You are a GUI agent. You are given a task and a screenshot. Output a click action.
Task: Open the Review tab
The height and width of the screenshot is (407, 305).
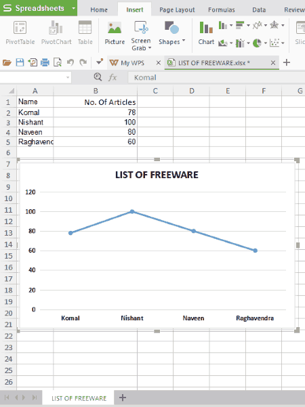click(294, 10)
